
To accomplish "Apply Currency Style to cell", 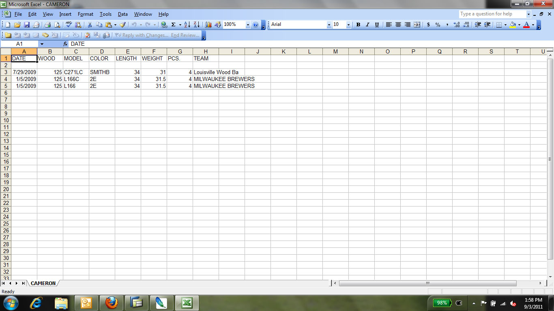I will point(428,25).
